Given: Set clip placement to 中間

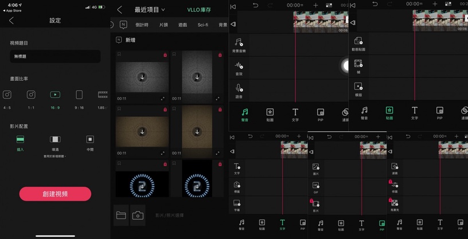Looking at the screenshot, I should pos(90,143).
